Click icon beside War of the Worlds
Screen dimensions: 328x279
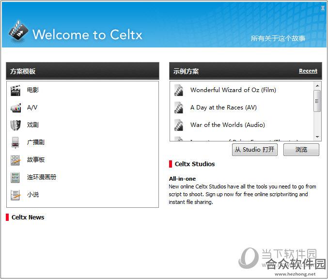click(x=179, y=125)
